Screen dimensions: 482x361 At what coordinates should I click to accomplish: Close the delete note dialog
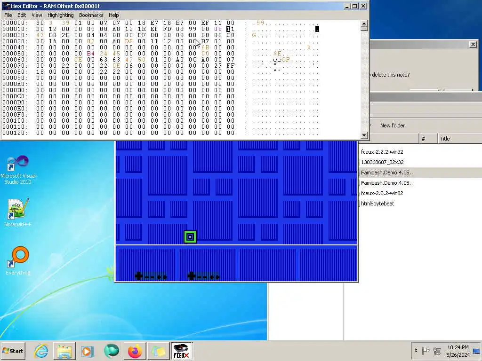click(473, 45)
